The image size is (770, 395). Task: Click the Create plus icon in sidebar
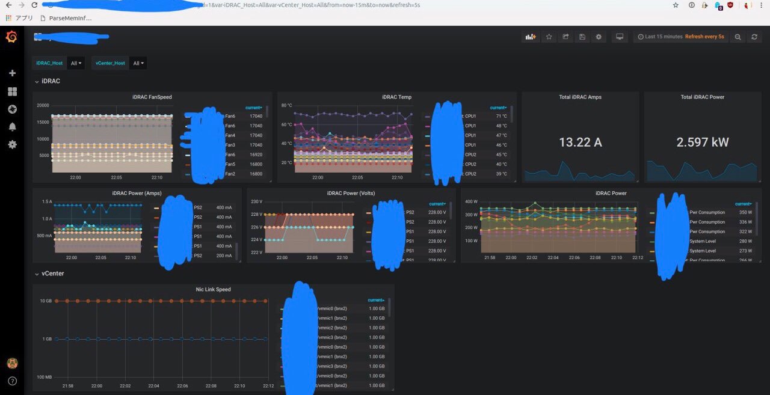coord(12,73)
